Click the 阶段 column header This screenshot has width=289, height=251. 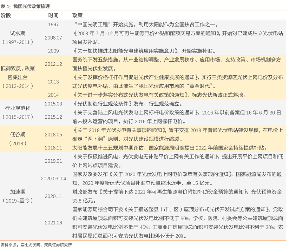pos(6,16)
